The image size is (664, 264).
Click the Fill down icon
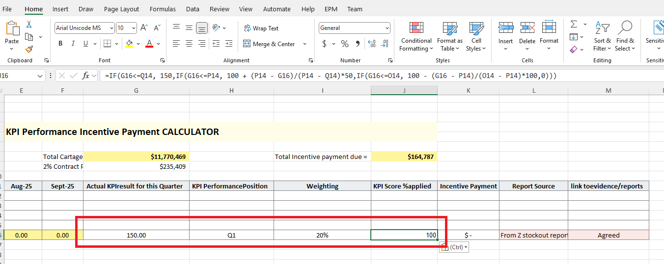point(574,37)
